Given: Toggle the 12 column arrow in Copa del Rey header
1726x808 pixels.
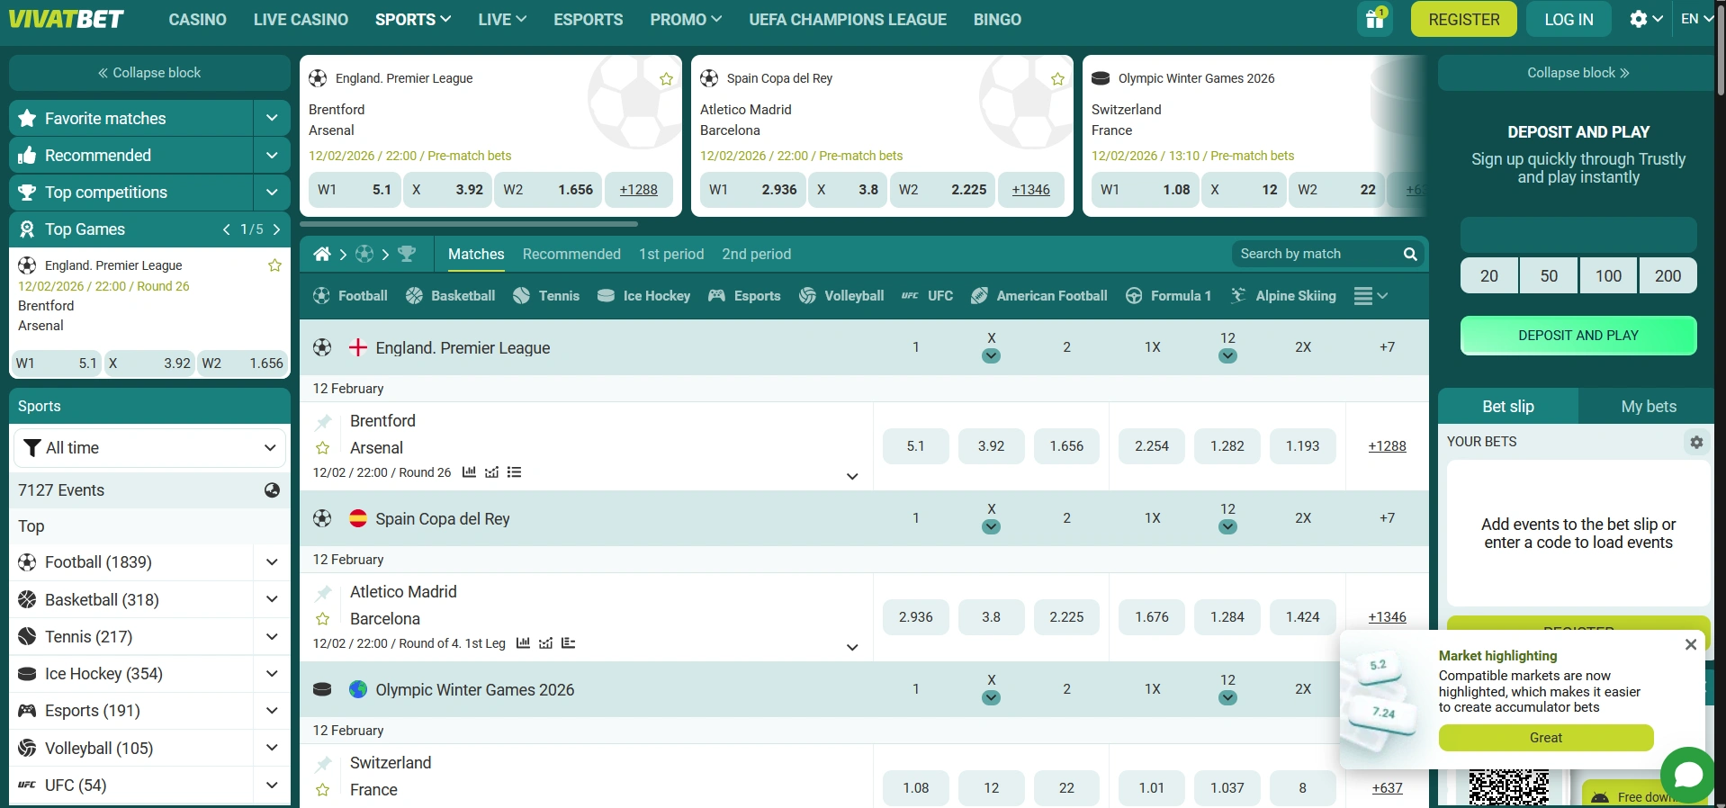Looking at the screenshot, I should tap(1227, 526).
